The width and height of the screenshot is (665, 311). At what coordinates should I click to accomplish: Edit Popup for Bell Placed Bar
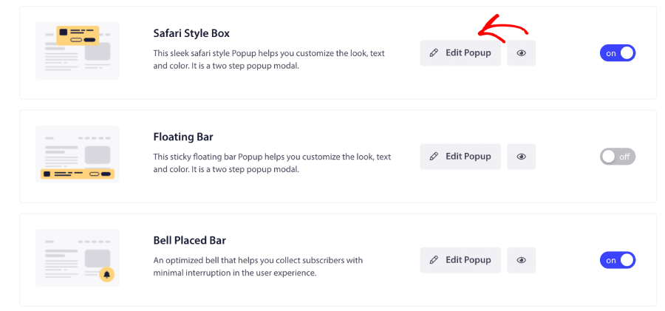click(460, 260)
